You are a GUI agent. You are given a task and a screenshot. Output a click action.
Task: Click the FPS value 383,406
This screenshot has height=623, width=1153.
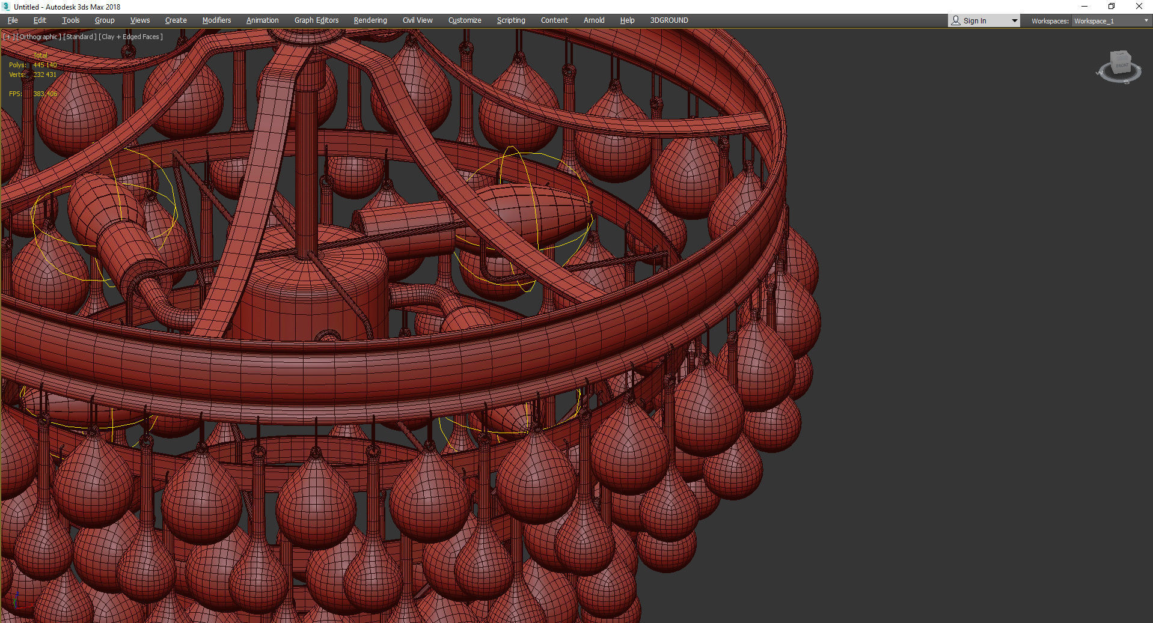pyautogui.click(x=46, y=94)
